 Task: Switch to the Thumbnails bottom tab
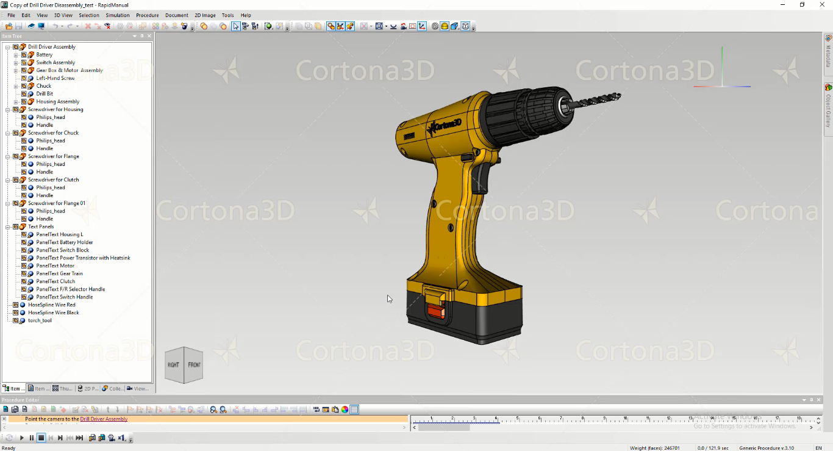pyautogui.click(x=63, y=388)
